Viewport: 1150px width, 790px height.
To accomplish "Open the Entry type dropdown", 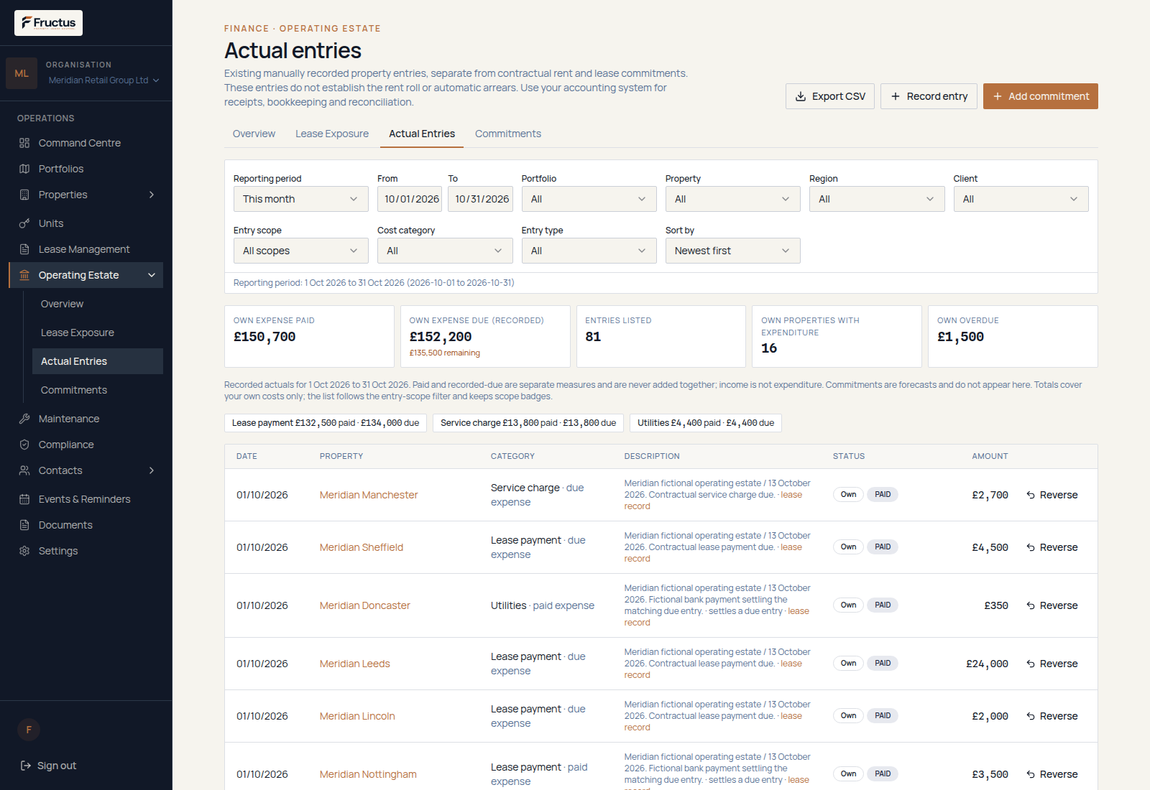I will [x=589, y=251].
